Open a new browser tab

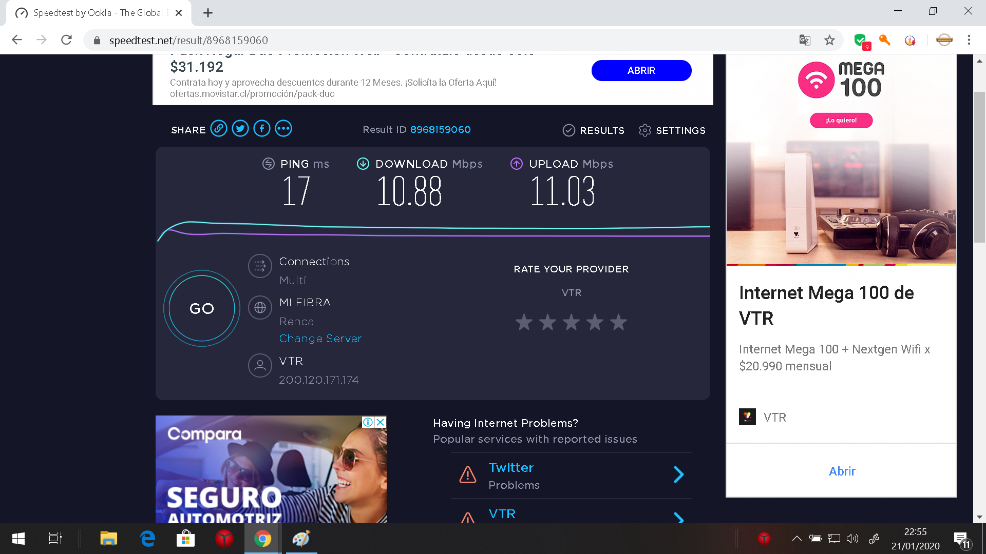coord(207,13)
